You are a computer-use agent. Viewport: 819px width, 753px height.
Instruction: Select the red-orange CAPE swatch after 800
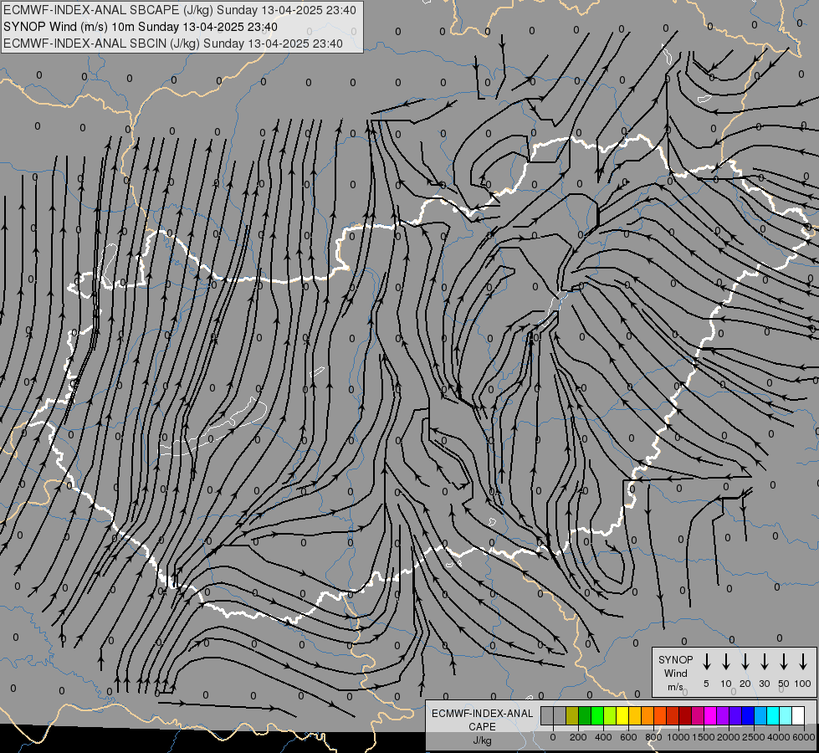[660, 715]
